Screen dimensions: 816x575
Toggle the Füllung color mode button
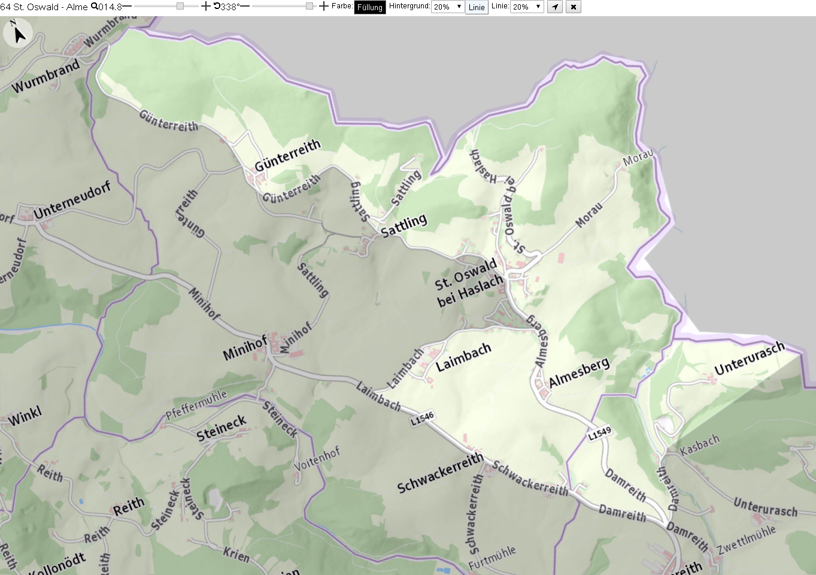pos(370,7)
